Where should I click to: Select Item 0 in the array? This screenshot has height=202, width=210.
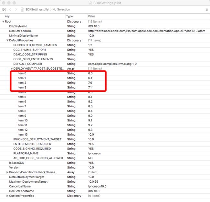pyautogui.click(x=22, y=73)
